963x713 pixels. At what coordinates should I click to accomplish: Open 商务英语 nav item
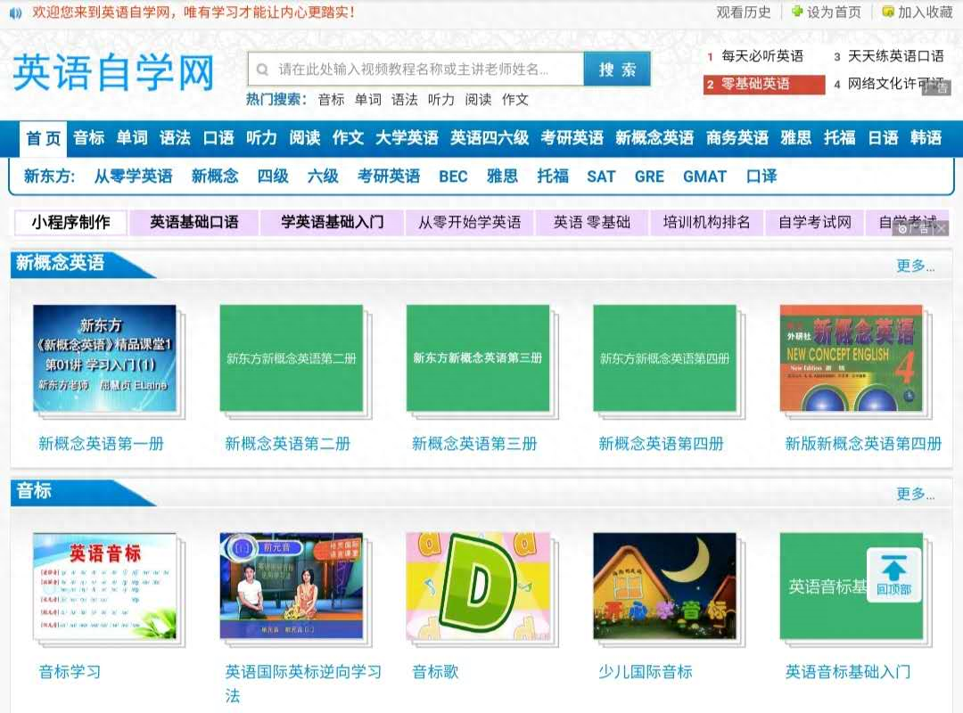[x=737, y=137]
